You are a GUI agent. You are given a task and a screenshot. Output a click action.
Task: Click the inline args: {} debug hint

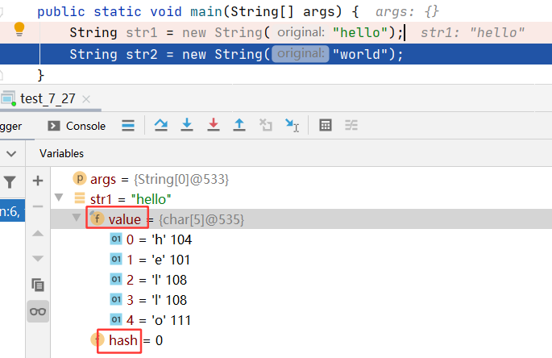(x=407, y=11)
